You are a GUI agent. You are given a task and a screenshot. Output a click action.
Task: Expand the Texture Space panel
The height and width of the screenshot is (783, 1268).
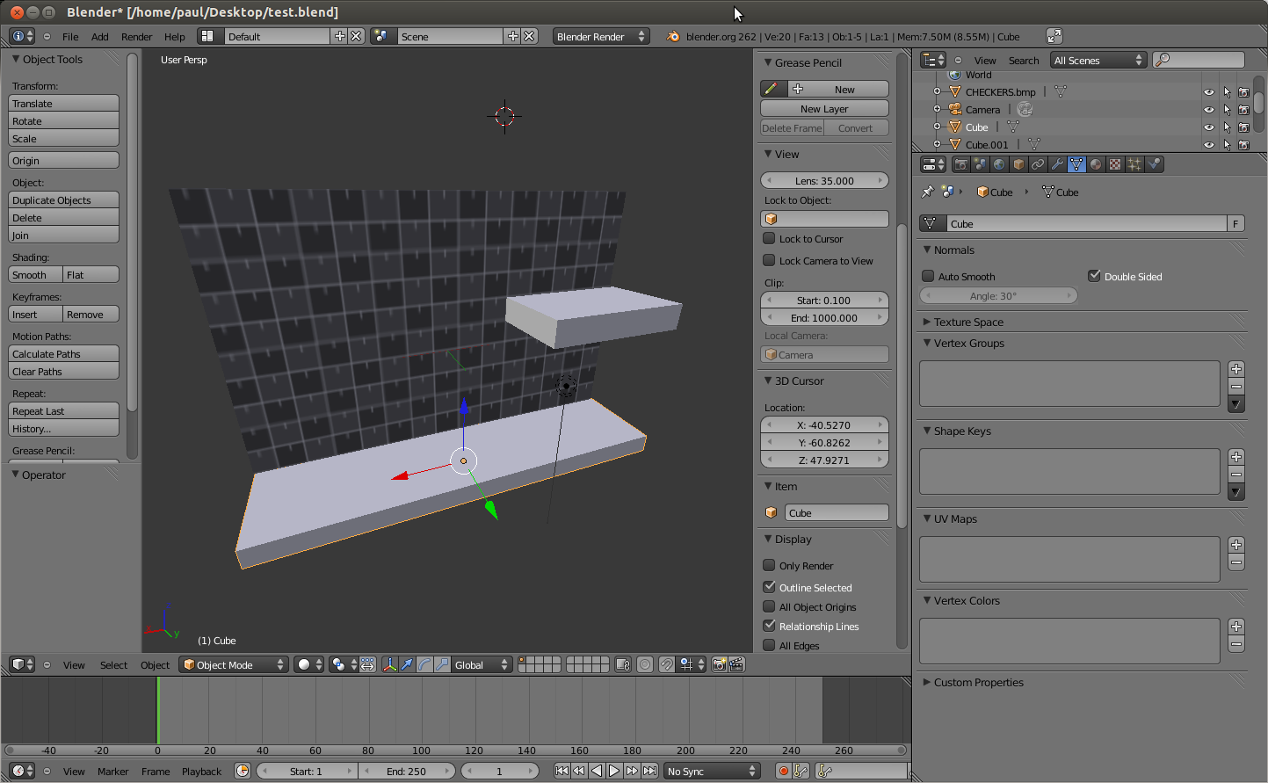click(967, 323)
